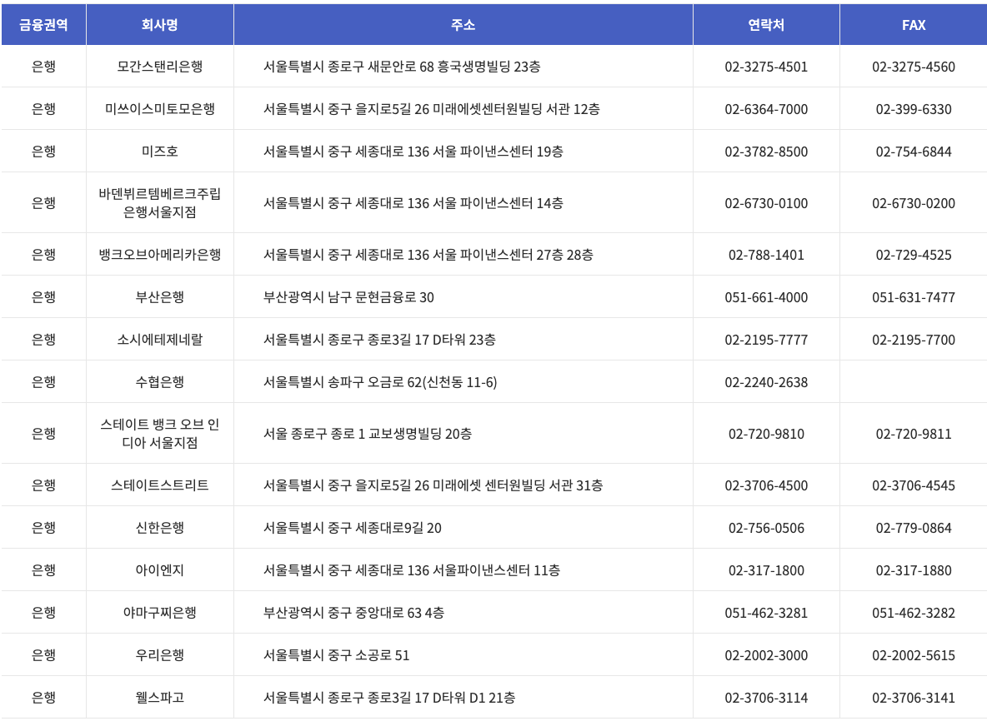Select the 모간스탠리은행 company name cell
Image resolution: width=987 pixels, height=726 pixels.
[160, 67]
